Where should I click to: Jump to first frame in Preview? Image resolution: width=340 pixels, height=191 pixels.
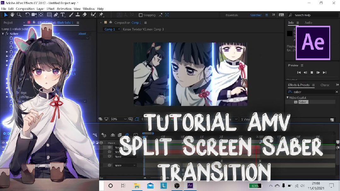[299, 73]
